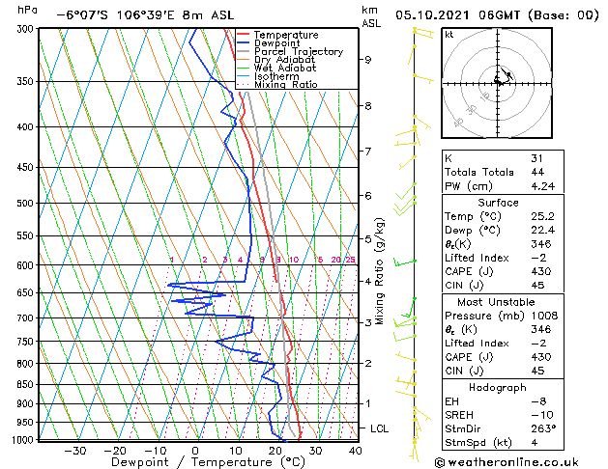Click the Most Unstable 'Lifted Index' row label
The image size is (608, 469).
477,344
